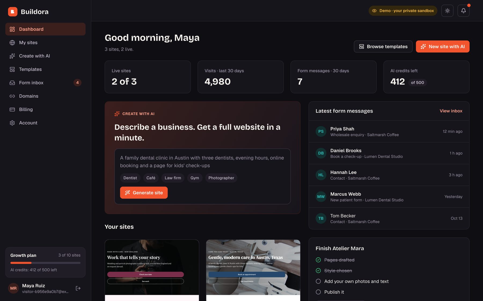Open the Form inbox page
This screenshot has height=301, width=483.
point(45,83)
